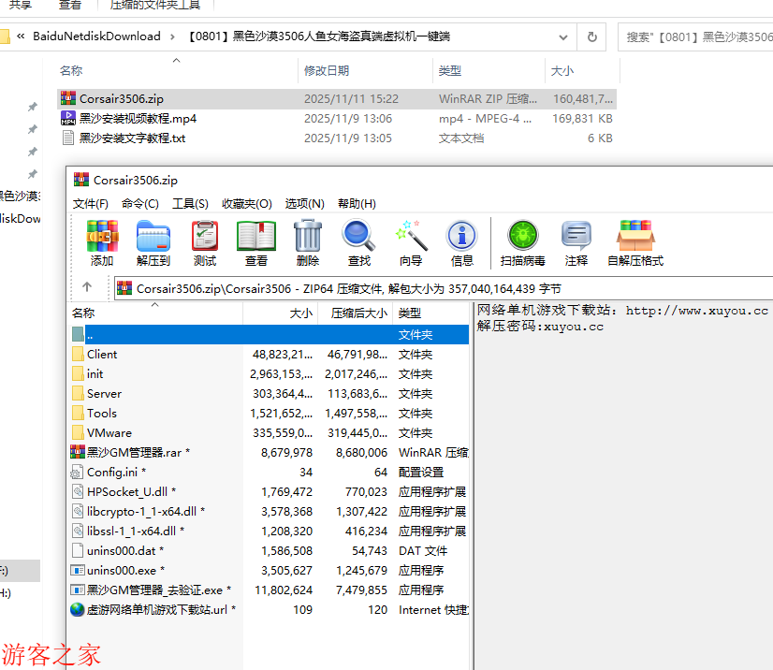The width and height of the screenshot is (773, 670).
Task: Select the VMware folder in the archive
Action: [109, 432]
